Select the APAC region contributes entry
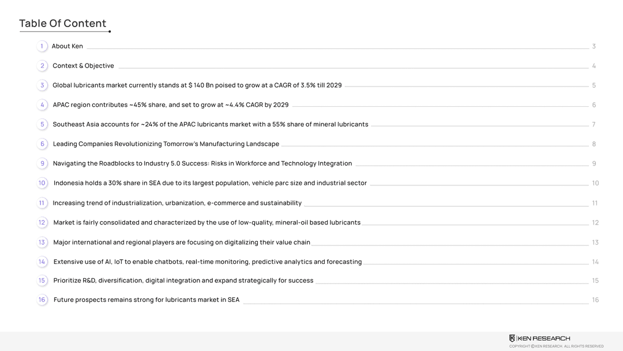The image size is (623, 351). [170, 105]
